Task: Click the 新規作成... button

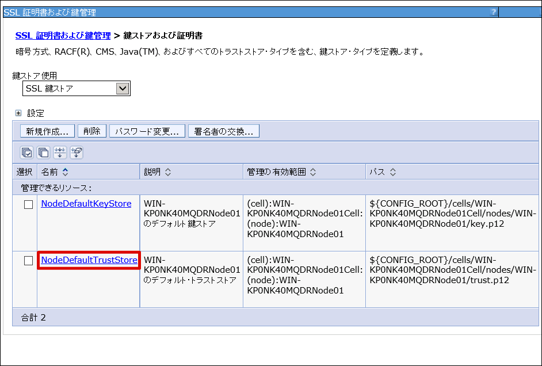Action: coord(47,131)
